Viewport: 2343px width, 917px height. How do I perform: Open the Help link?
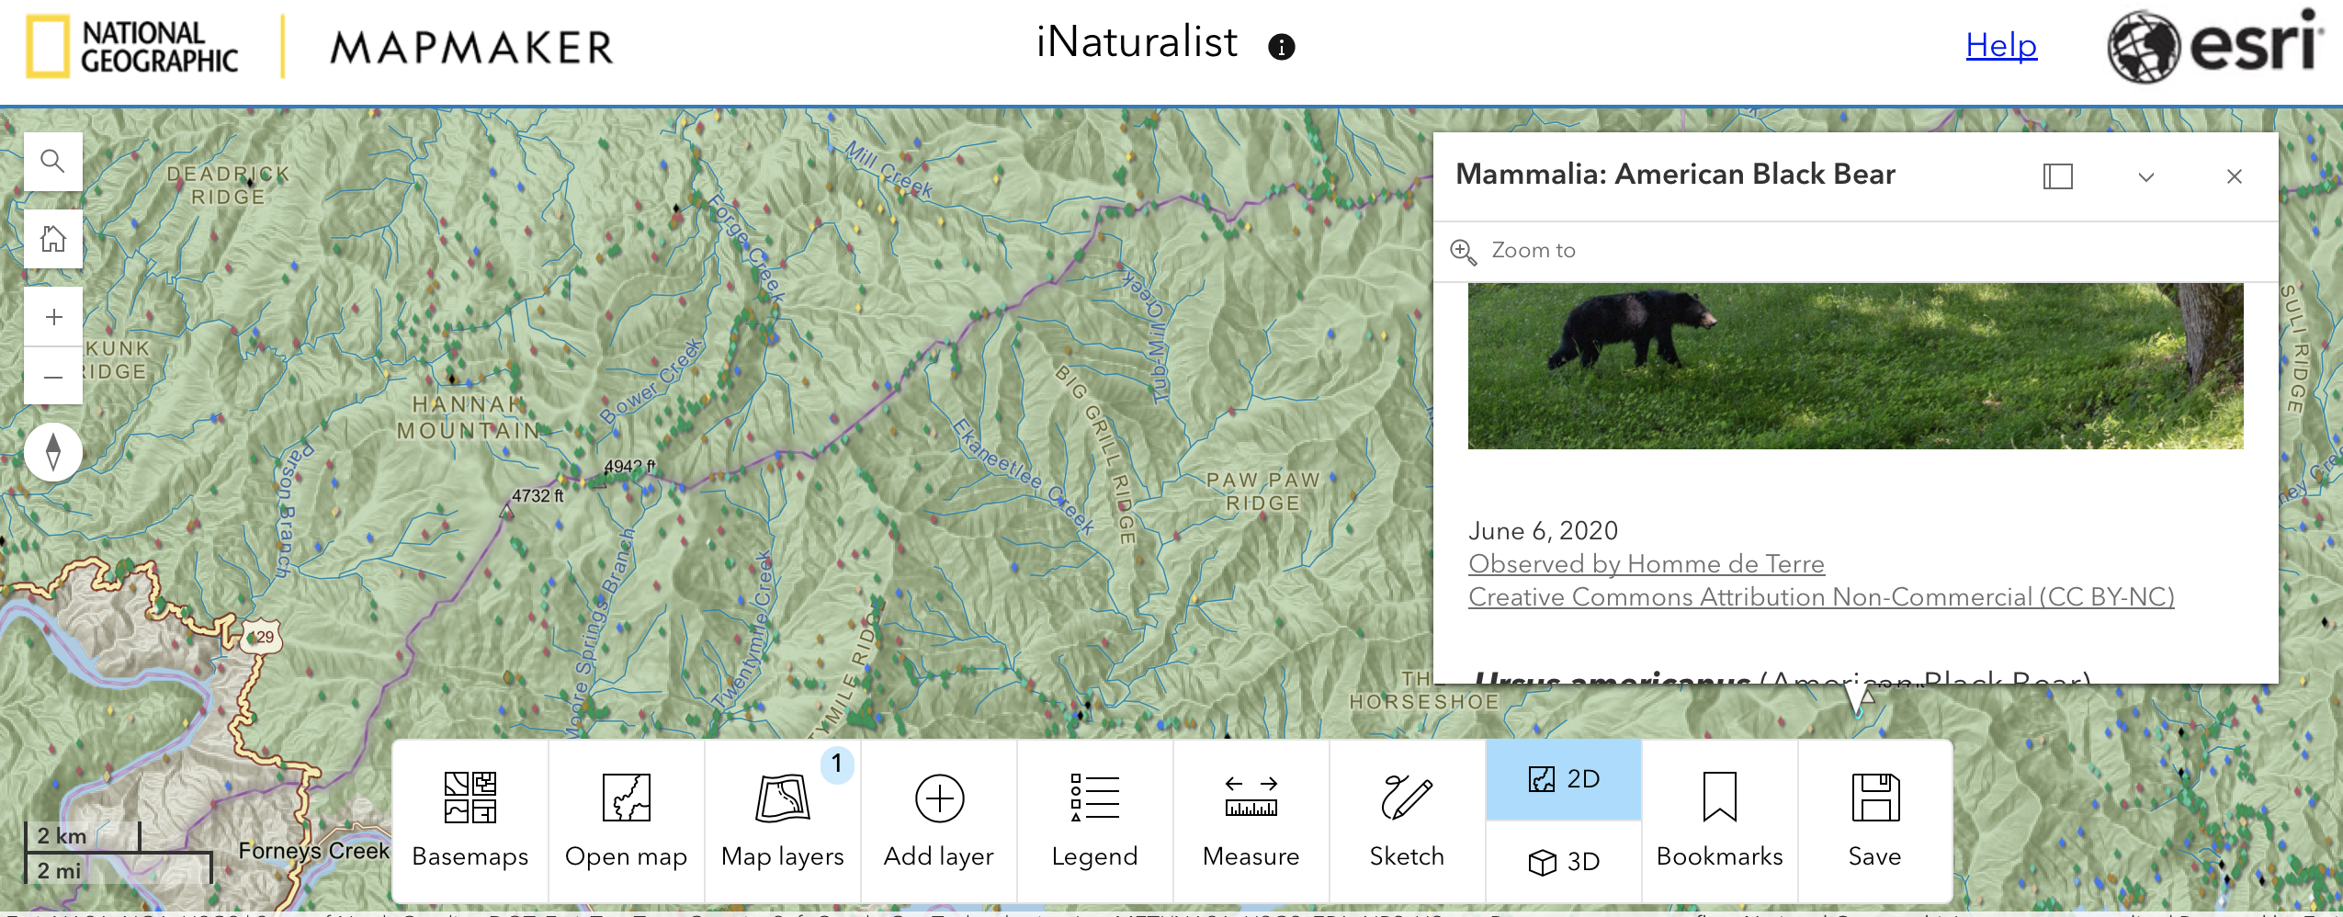coord(2001,45)
